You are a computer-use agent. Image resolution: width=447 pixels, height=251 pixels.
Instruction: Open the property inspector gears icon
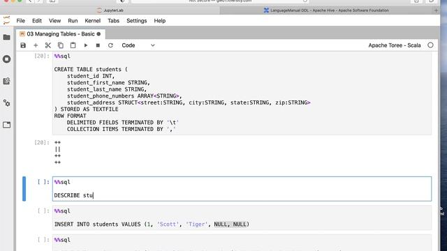(6, 102)
